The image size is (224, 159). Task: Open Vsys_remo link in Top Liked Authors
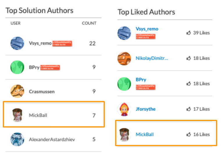coord(147,29)
